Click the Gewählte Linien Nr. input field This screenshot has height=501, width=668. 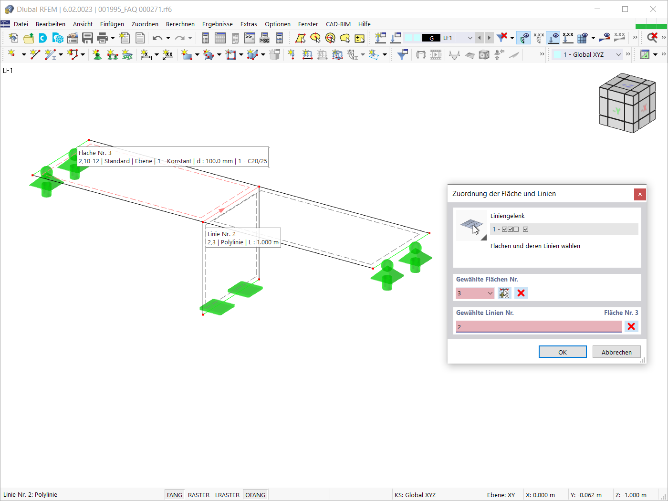(539, 326)
